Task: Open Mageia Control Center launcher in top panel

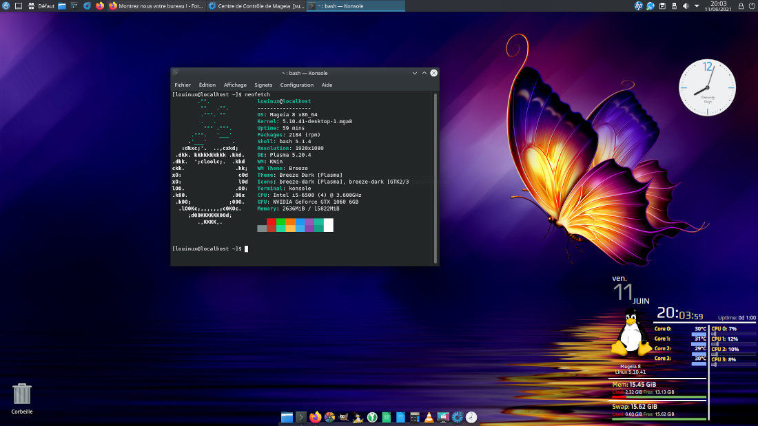Action: 87,6
